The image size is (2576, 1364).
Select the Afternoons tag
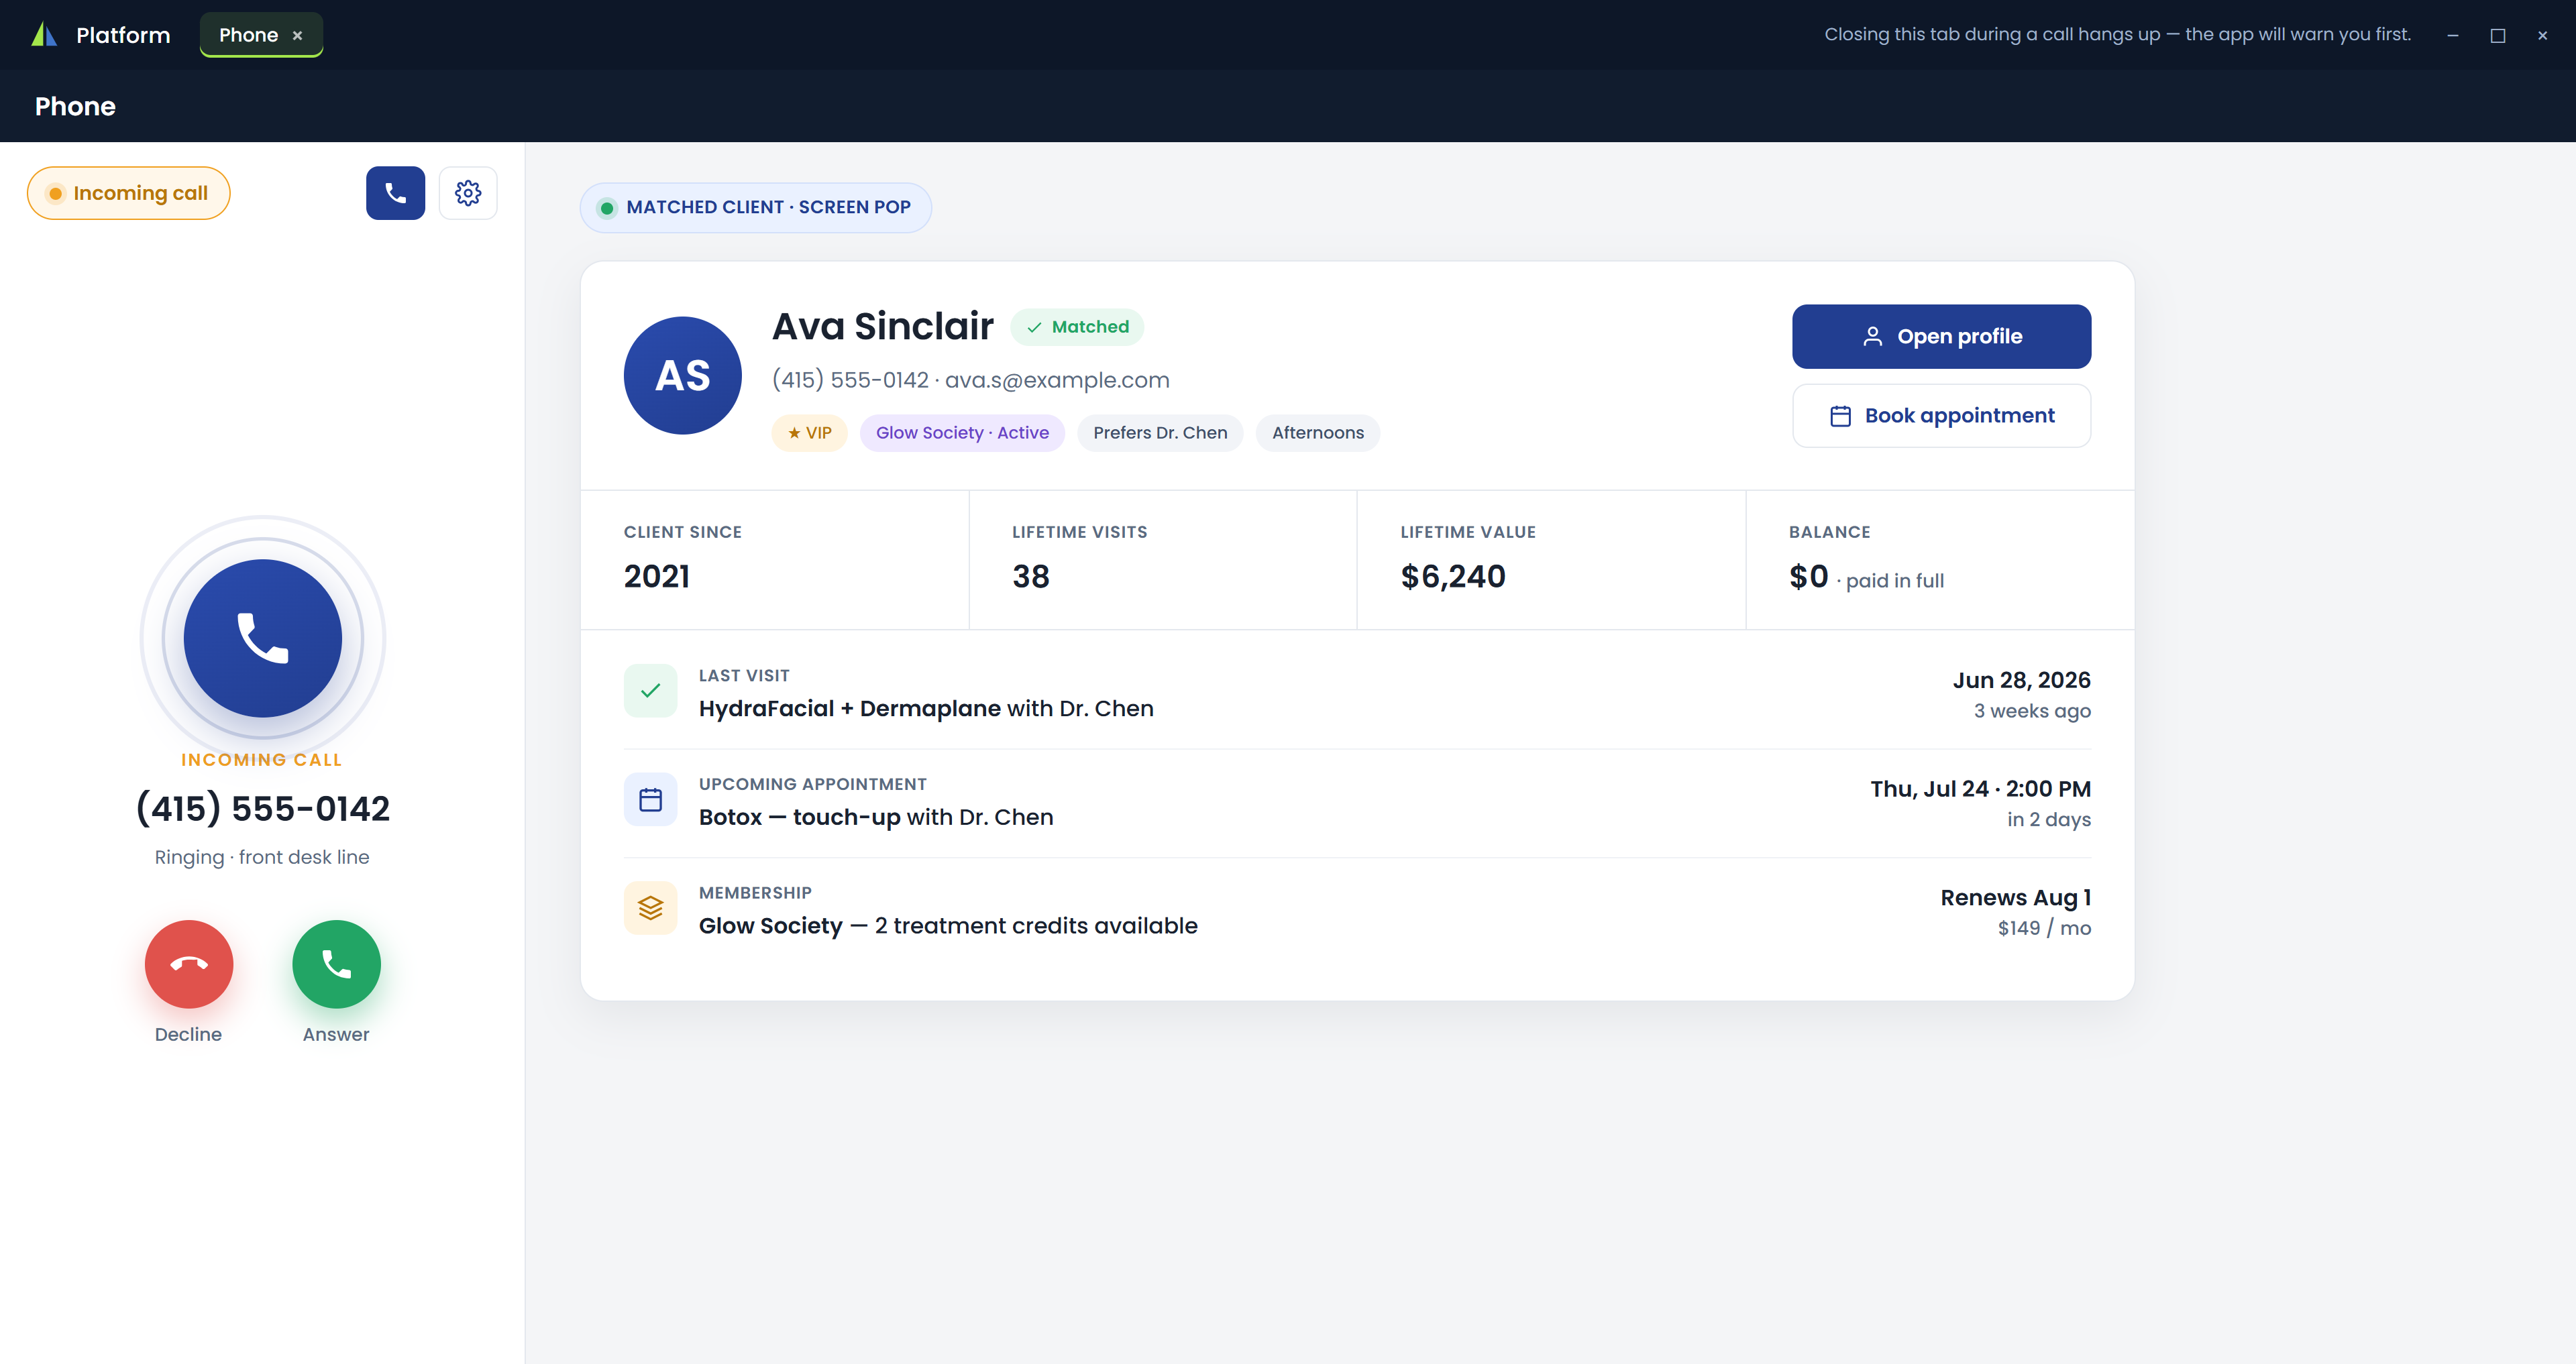(x=1318, y=433)
